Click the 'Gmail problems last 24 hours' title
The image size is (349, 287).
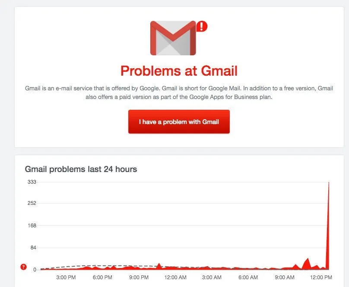click(81, 169)
